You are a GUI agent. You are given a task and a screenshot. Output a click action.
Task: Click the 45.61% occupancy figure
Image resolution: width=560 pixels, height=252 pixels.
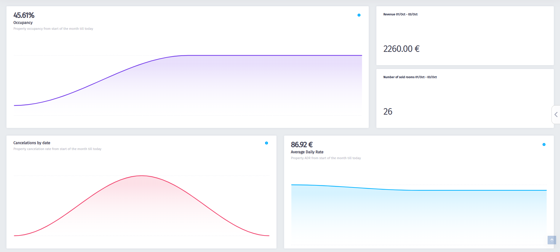click(24, 15)
